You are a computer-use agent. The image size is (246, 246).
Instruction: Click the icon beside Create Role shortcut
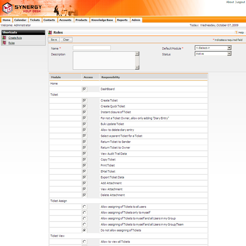pos(4,38)
